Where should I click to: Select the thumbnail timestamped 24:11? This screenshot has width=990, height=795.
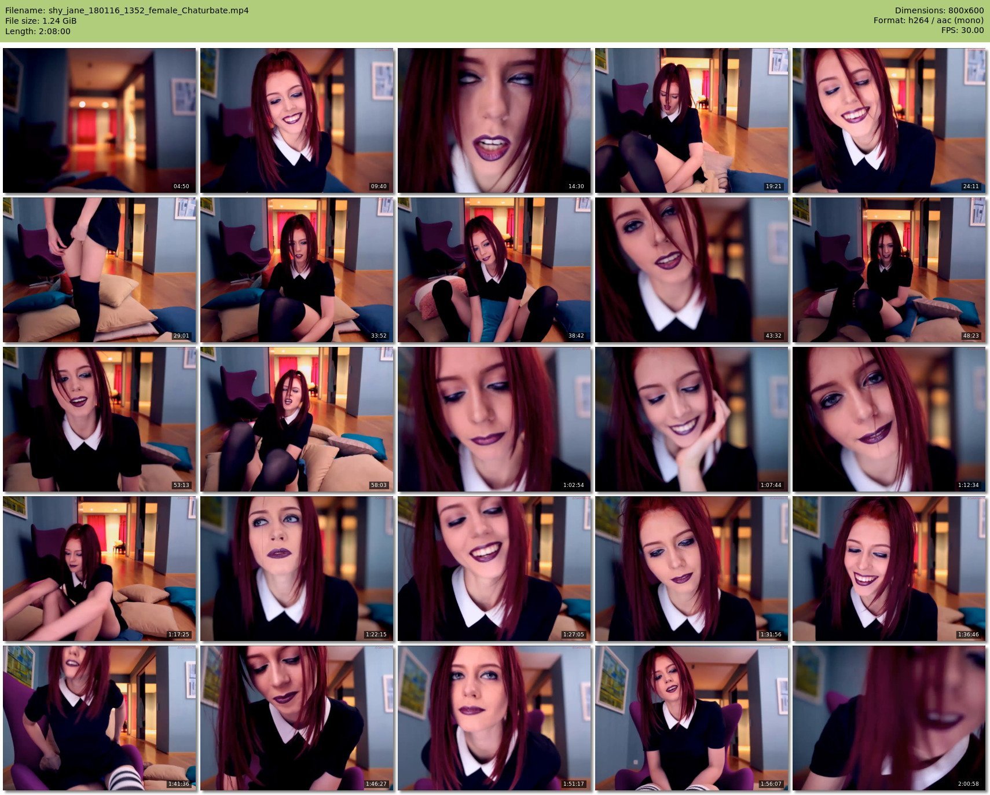889,120
